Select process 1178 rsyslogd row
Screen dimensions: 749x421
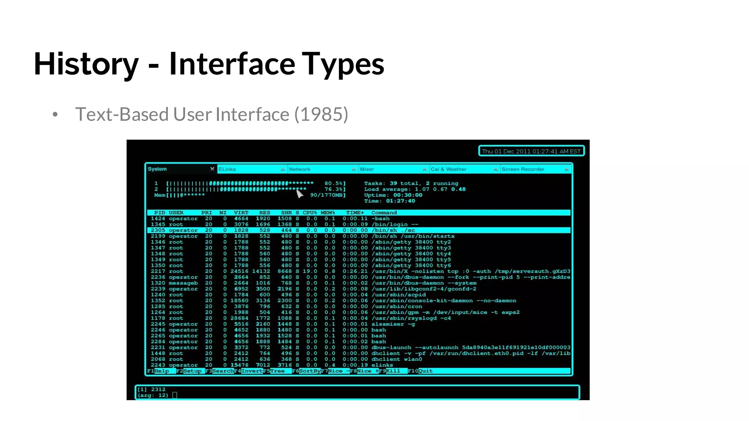[359, 318]
